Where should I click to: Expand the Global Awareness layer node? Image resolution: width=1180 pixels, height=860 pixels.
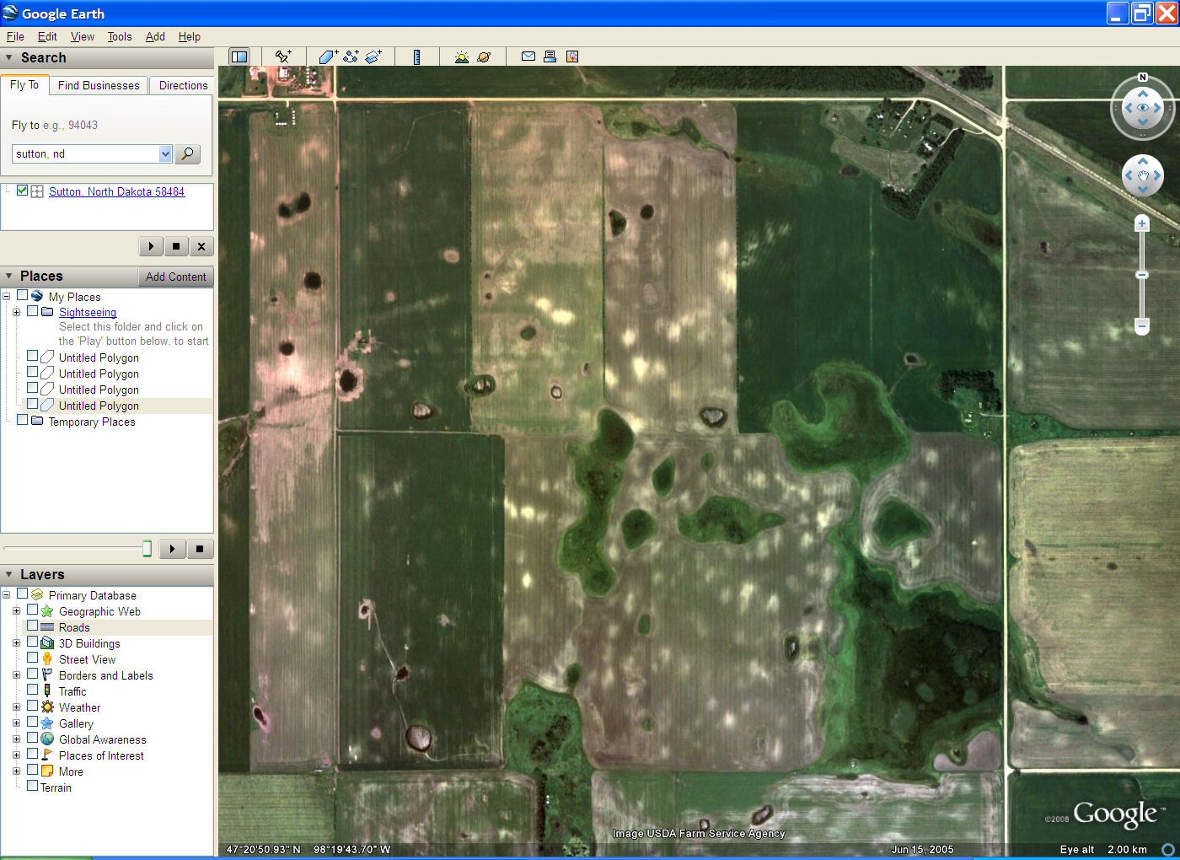(x=16, y=739)
